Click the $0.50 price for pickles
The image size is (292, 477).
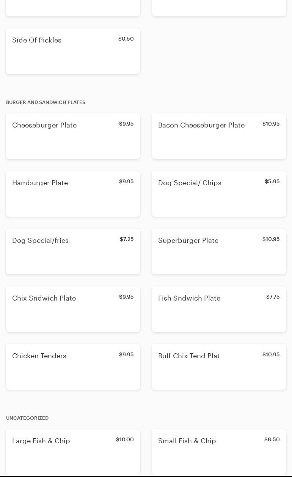coord(126,39)
